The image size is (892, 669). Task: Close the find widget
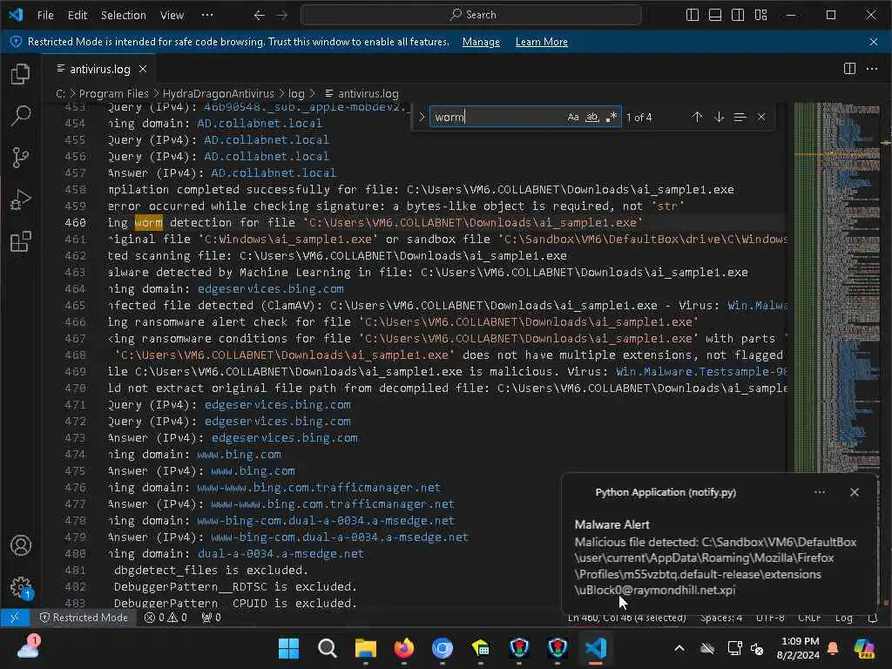pyautogui.click(x=761, y=118)
